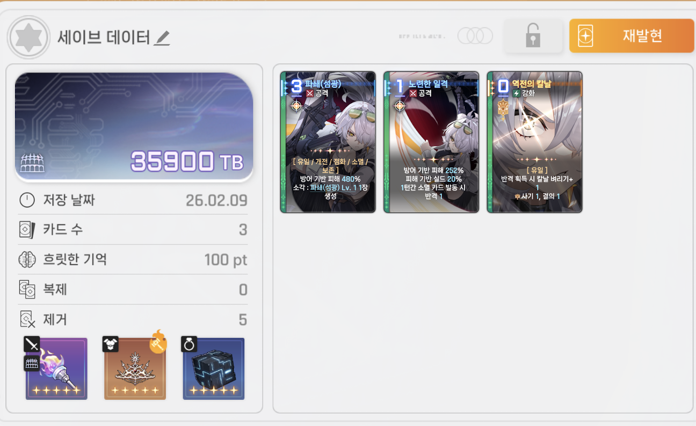696x426 pixels.
Task: Open the 파쇄(섬광) attack card
Action: point(328,142)
